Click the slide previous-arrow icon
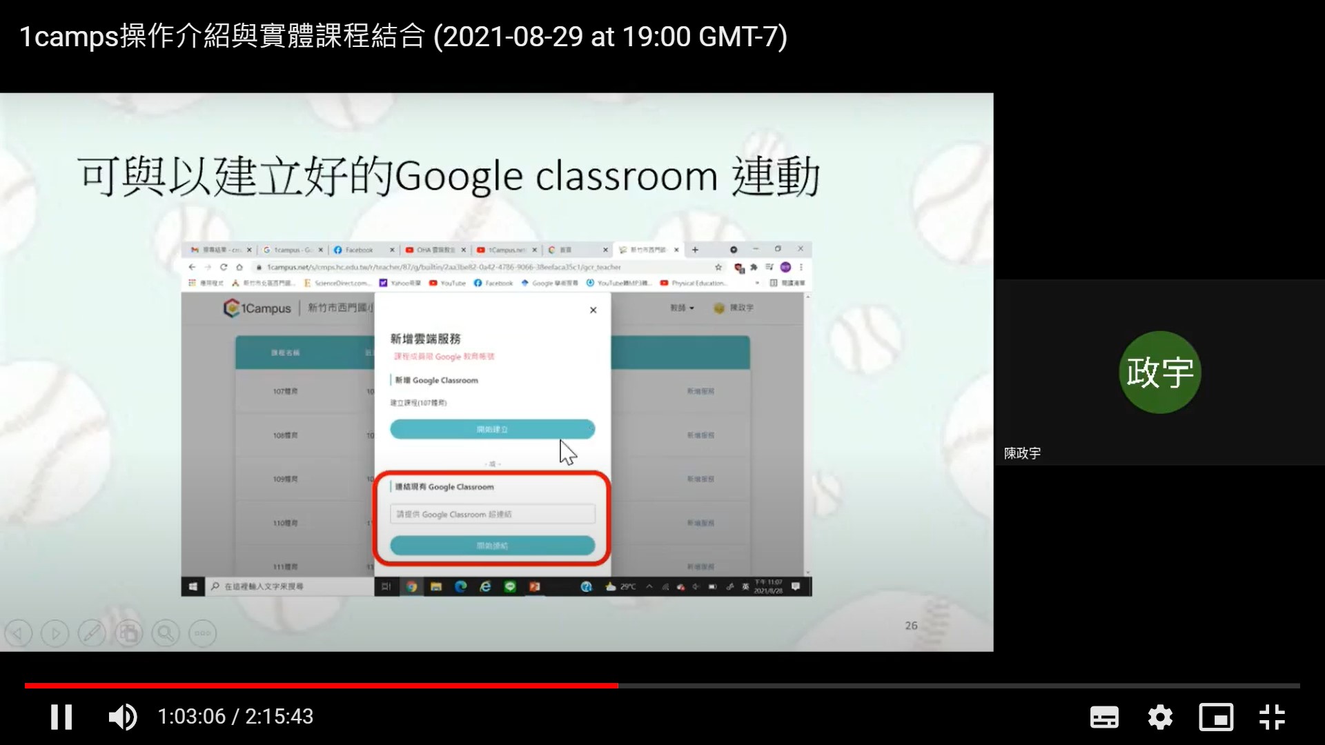1325x745 pixels. coord(19,633)
